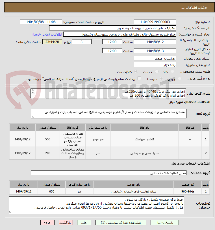Click the گروه خدمت service group field

coord(109,173)
